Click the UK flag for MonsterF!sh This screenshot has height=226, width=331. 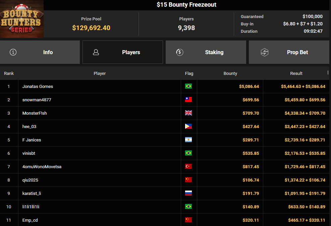(x=188, y=113)
